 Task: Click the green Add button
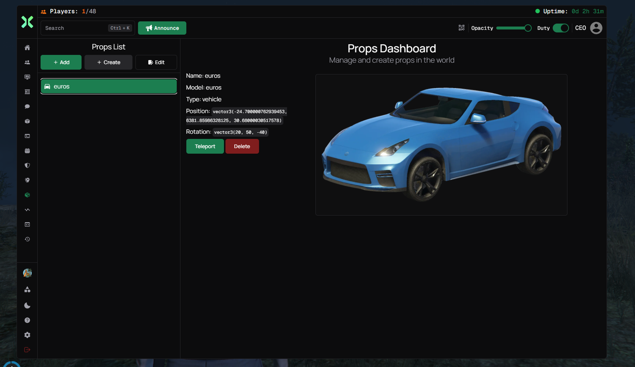pos(61,62)
